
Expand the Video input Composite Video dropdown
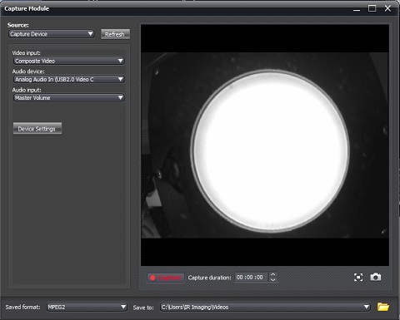[x=69, y=61]
